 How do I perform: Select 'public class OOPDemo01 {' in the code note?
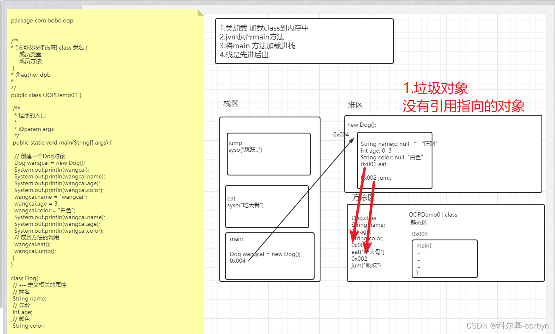pos(46,95)
